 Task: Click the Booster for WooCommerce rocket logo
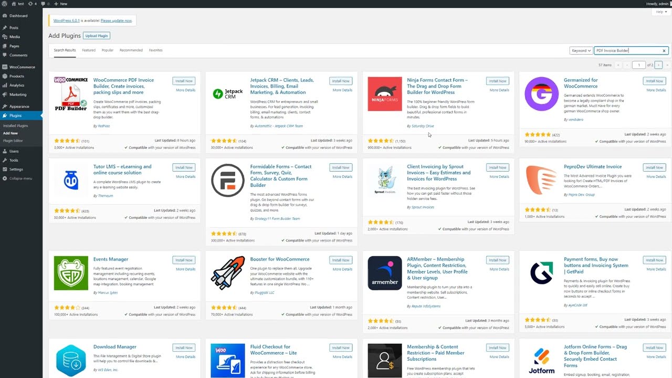point(228,273)
